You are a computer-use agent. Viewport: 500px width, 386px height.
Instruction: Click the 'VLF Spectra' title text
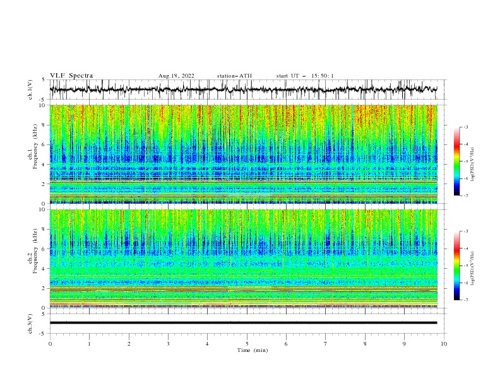point(71,76)
